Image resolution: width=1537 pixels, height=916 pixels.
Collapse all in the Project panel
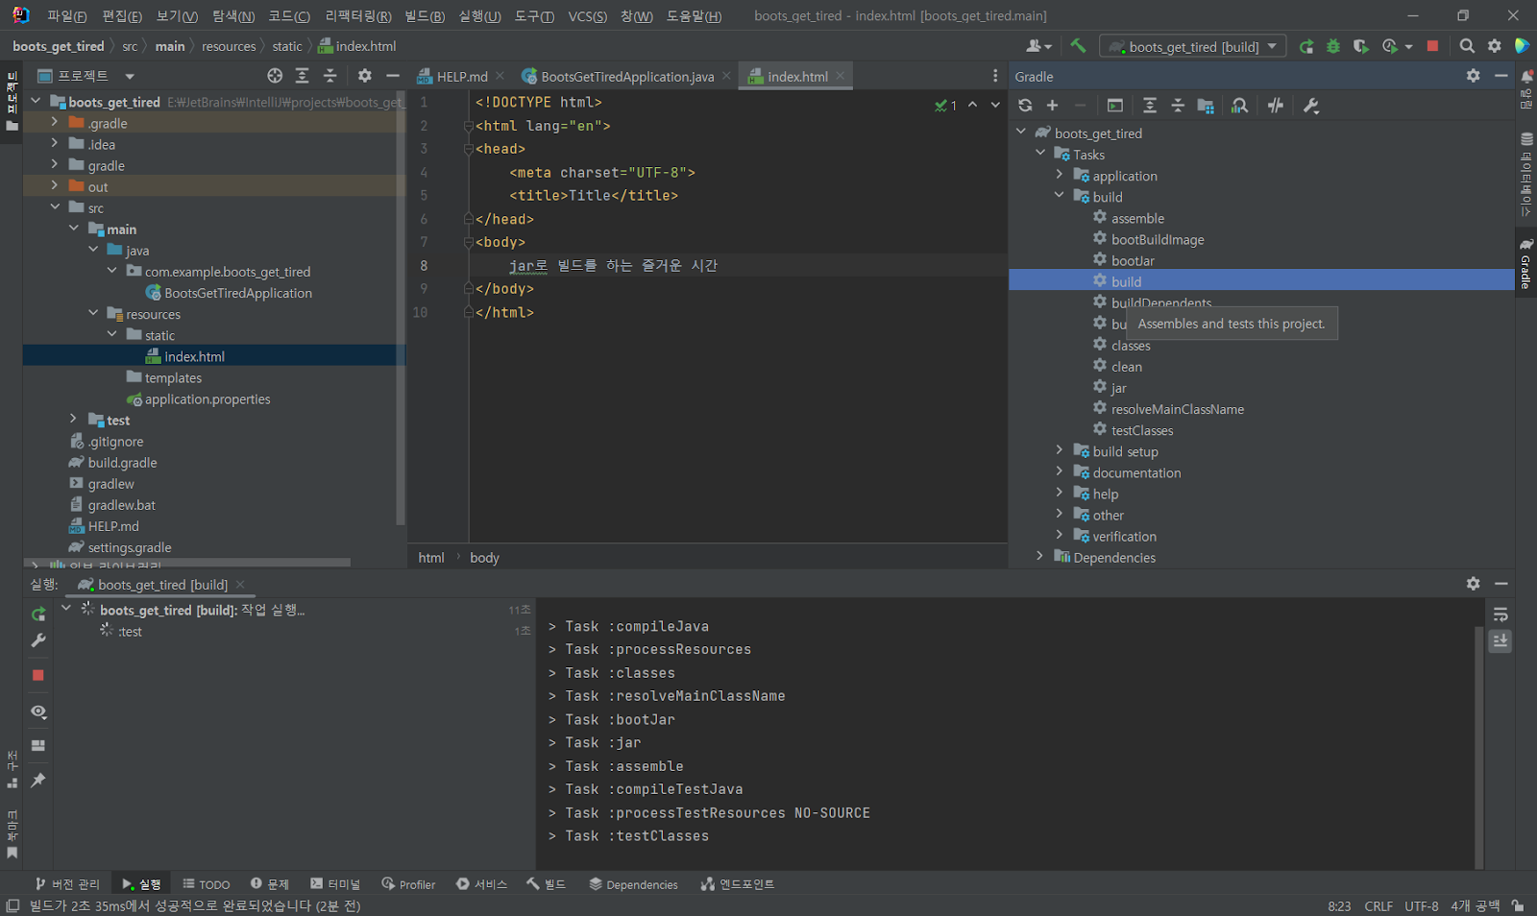pos(329,76)
